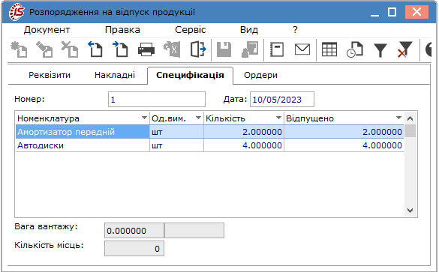Click the шт unit cell for Амортизатор передній
The height and width of the screenshot is (272, 439).
click(x=176, y=132)
